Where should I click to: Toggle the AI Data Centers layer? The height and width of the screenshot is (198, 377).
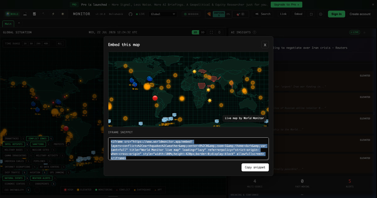[50, 167]
